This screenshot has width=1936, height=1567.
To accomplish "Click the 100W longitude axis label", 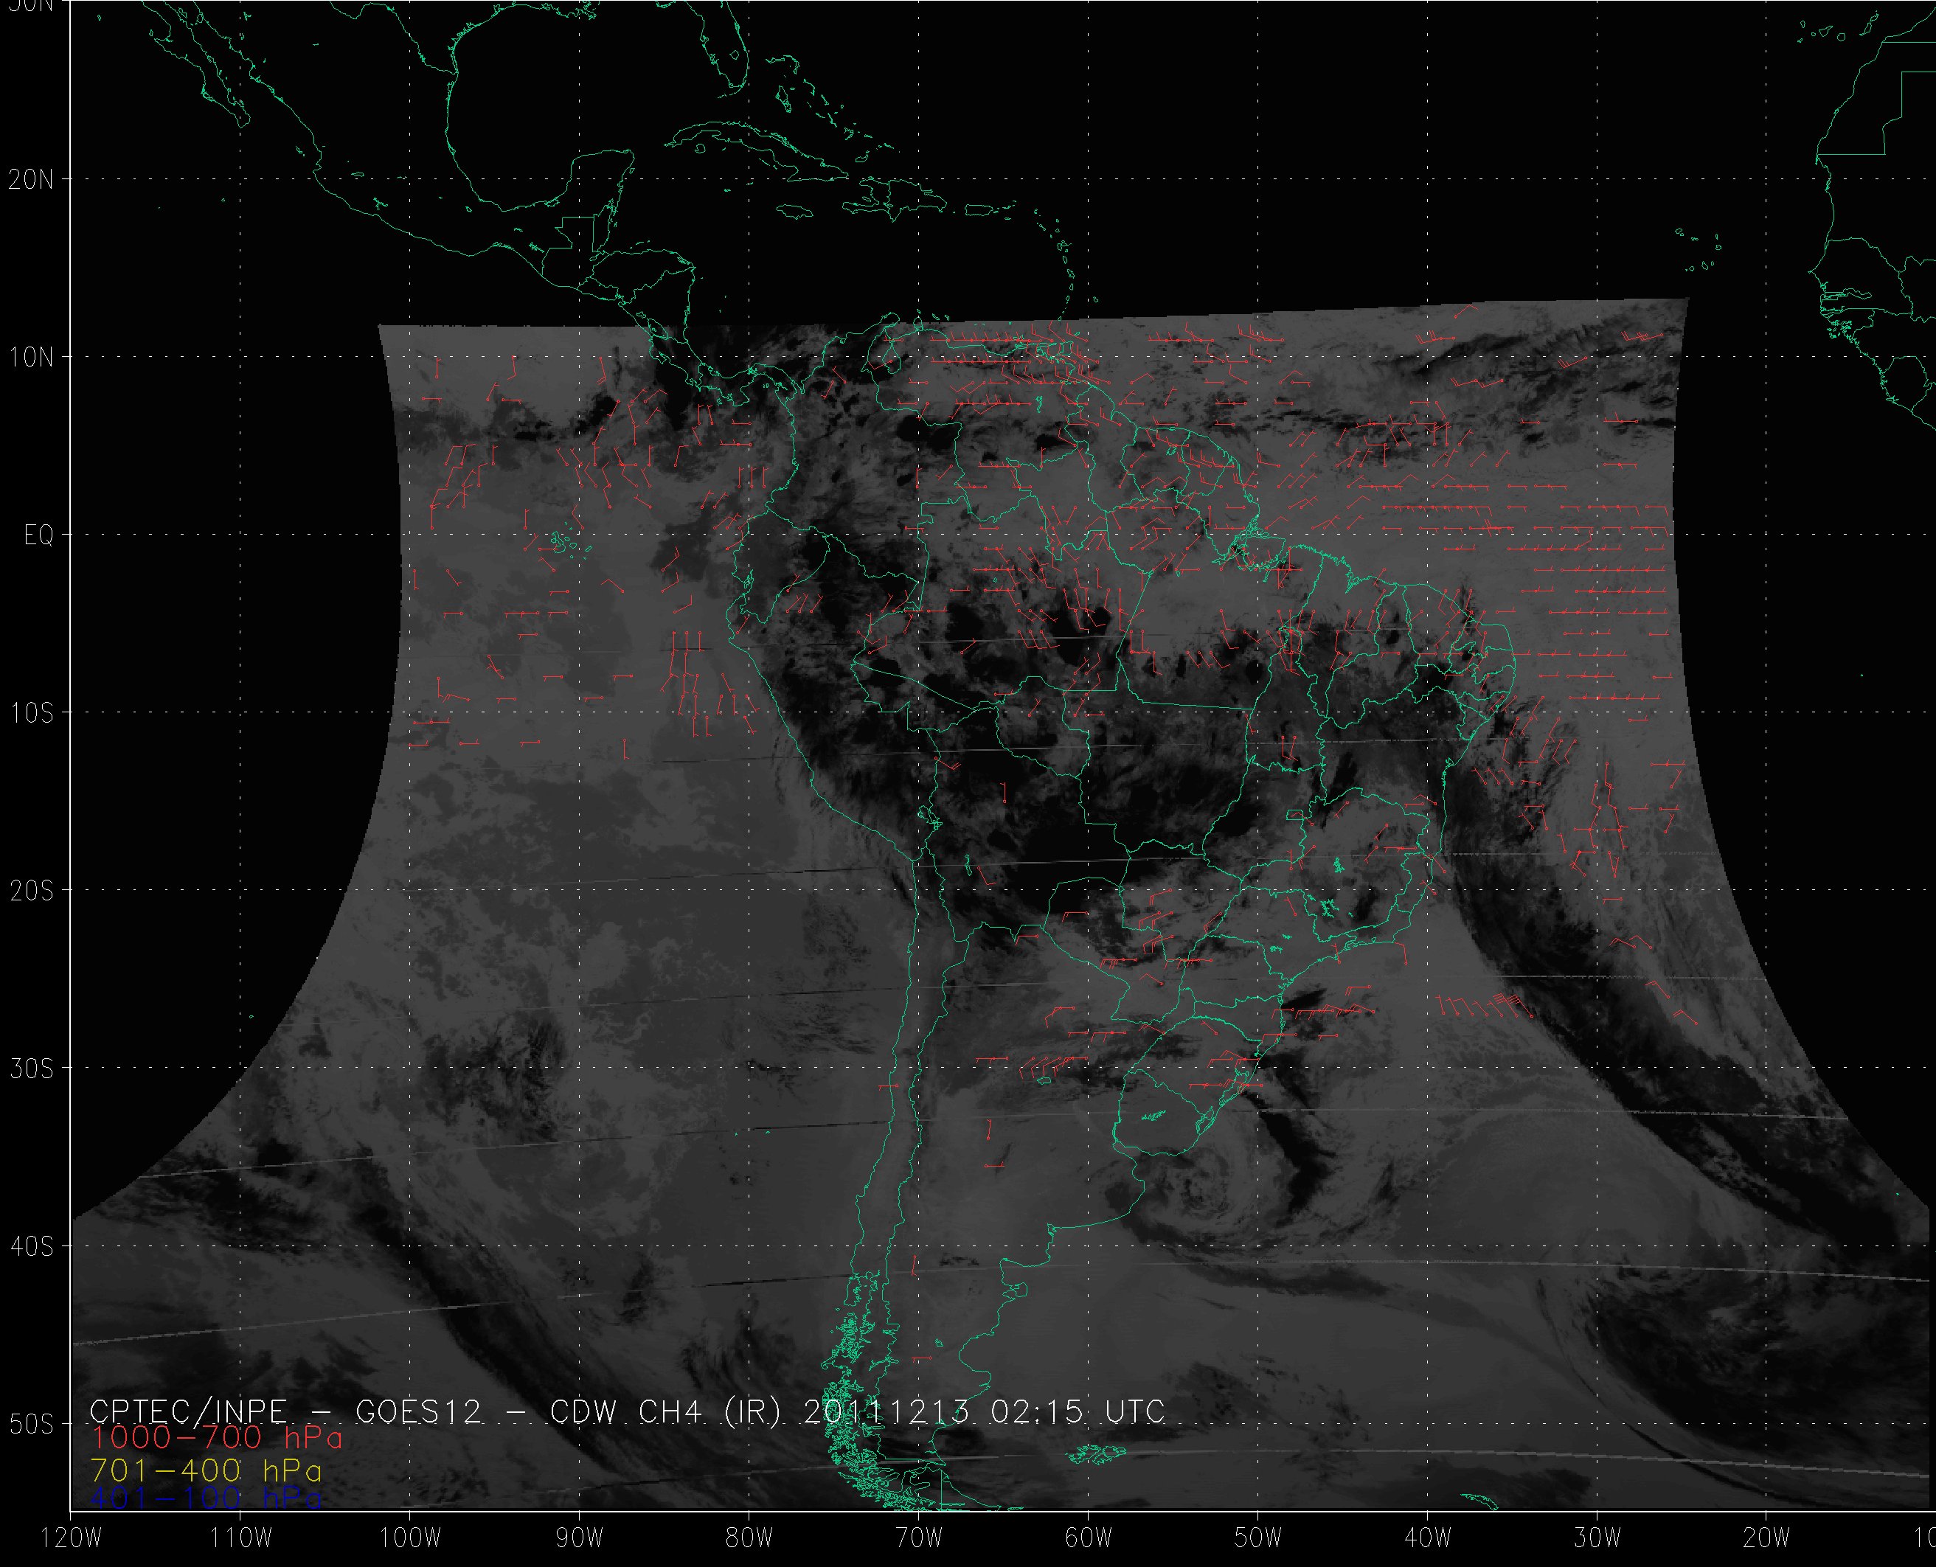I will pos(410,1539).
